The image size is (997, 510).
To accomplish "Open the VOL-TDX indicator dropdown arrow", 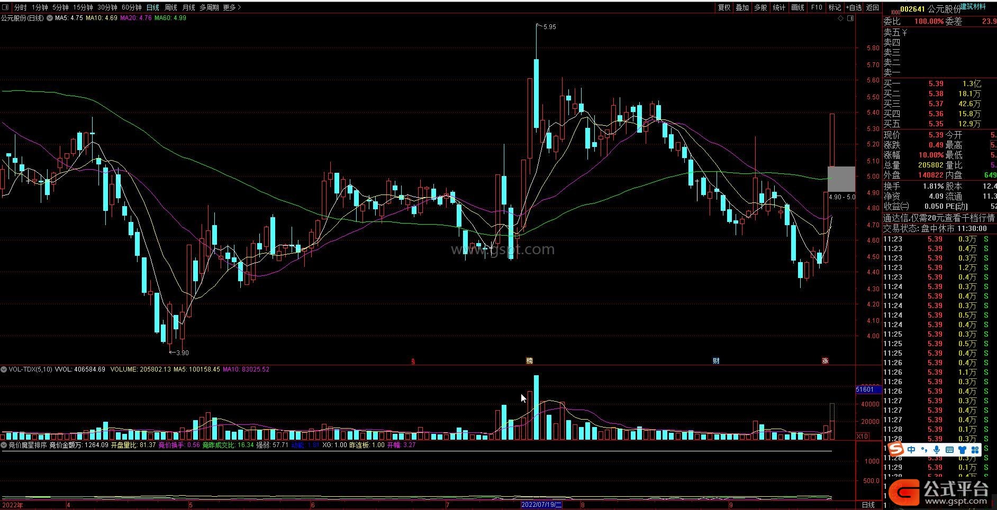I will click(4, 369).
